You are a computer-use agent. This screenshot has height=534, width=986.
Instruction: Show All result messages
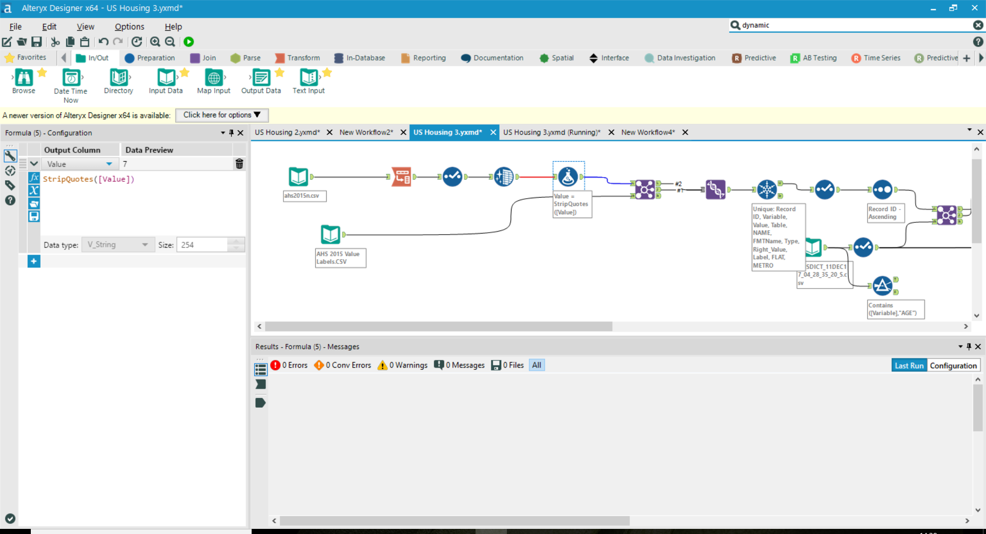pos(537,365)
